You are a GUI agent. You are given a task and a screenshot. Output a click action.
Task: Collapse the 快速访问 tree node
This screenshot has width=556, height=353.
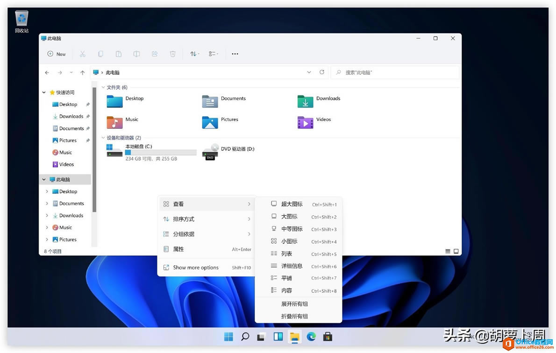(x=44, y=92)
